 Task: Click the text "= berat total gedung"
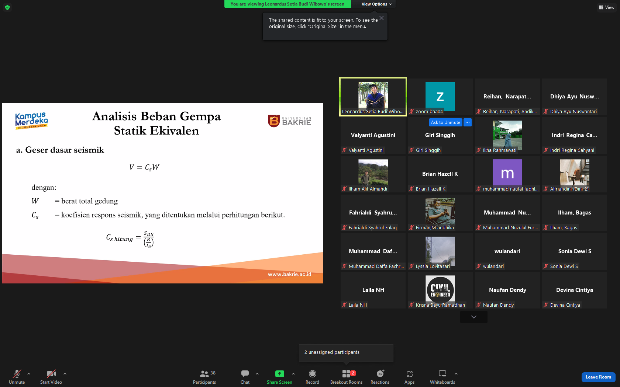coord(86,201)
